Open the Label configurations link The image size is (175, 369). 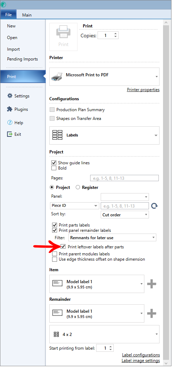pyautogui.click(x=141, y=355)
